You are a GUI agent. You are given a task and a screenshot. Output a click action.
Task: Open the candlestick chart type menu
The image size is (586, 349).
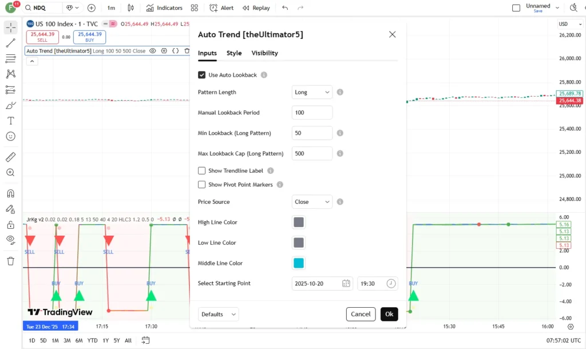coord(130,8)
